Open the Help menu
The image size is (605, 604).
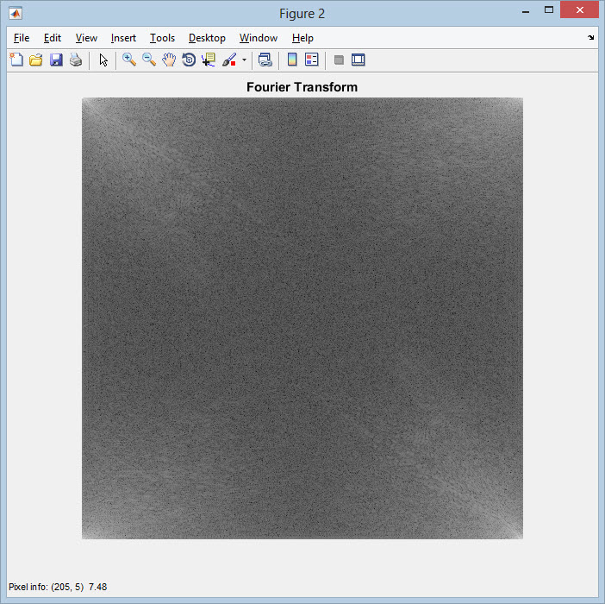(x=302, y=38)
